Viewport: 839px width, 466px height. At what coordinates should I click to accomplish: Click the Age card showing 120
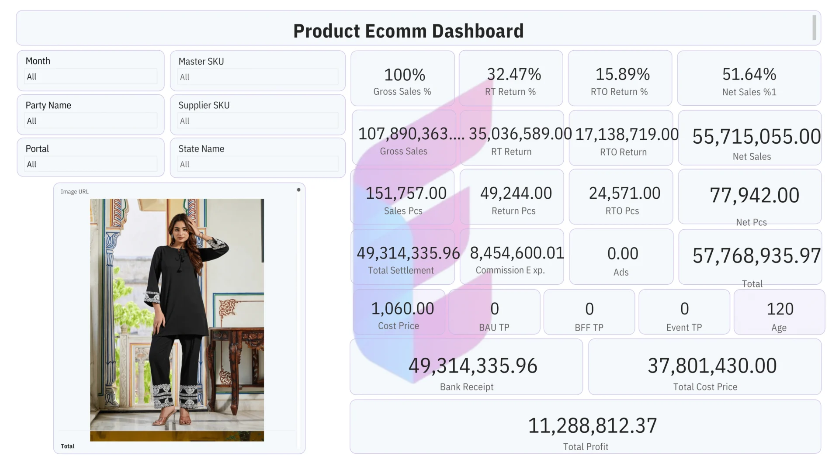point(779,312)
